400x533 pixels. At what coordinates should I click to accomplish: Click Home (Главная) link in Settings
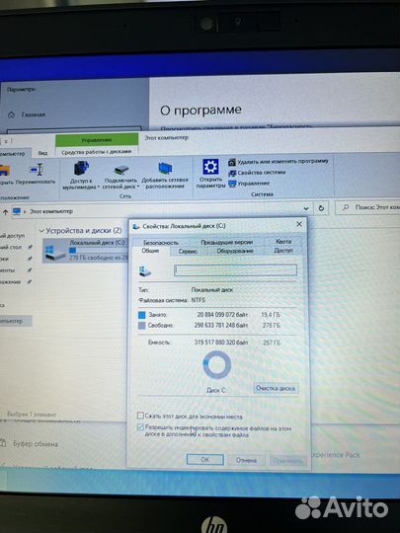click(x=34, y=114)
